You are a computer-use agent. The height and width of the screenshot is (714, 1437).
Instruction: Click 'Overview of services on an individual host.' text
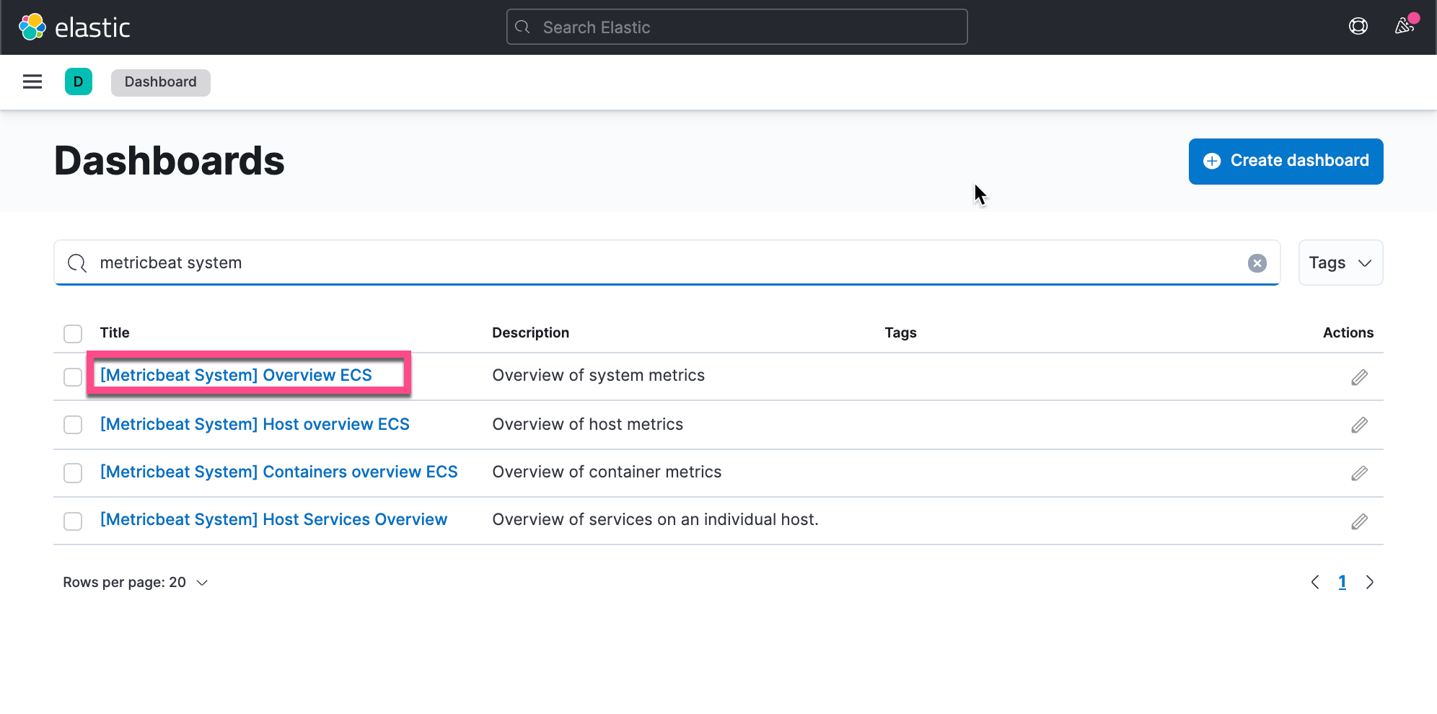[x=656, y=519]
